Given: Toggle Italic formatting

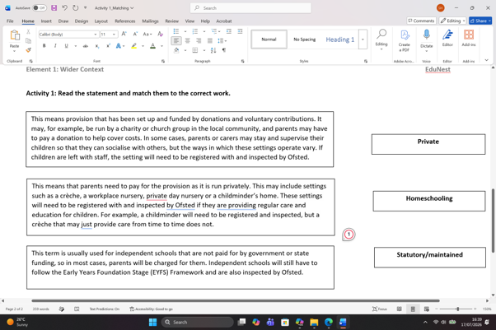Looking at the screenshot, I should coord(55,46).
